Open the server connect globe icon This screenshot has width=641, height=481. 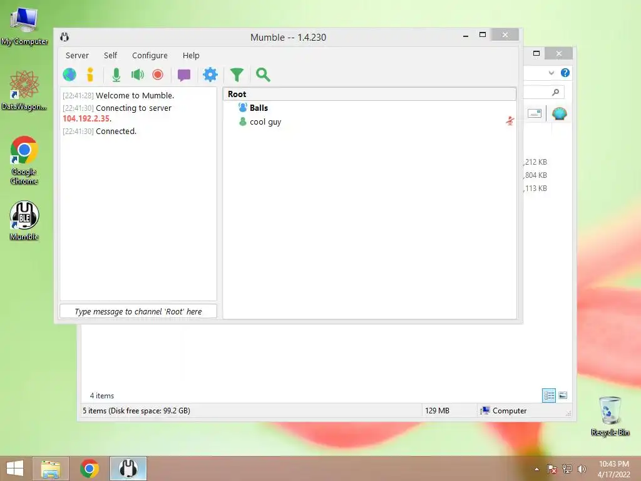(69, 75)
